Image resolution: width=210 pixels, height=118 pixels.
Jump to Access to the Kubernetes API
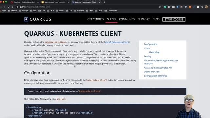pos(158,68)
